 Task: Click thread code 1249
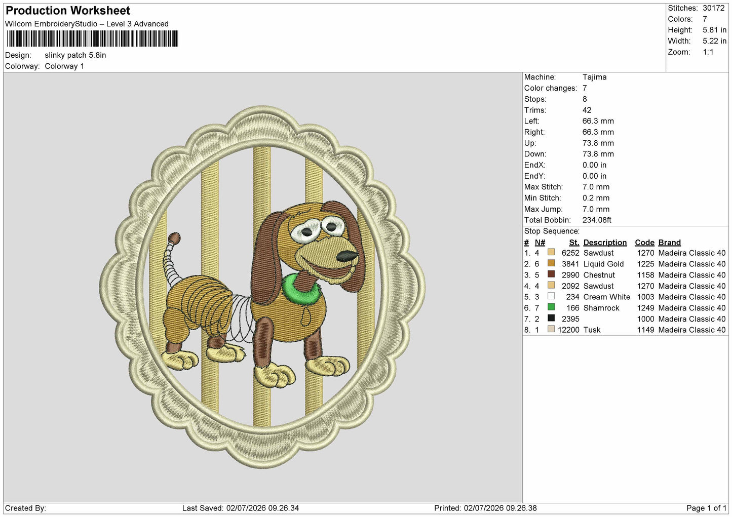tap(645, 308)
